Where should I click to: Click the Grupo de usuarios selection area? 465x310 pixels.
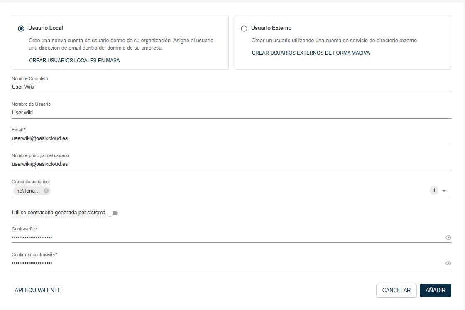237,191
